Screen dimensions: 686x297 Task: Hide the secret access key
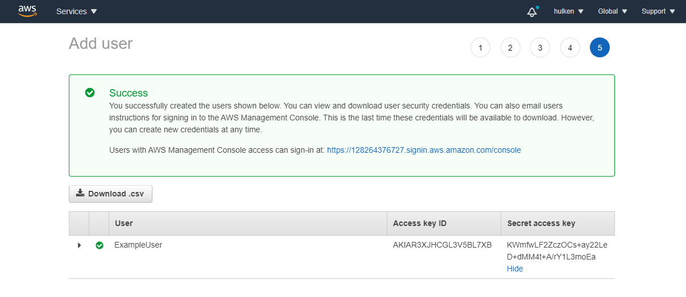pos(515,269)
